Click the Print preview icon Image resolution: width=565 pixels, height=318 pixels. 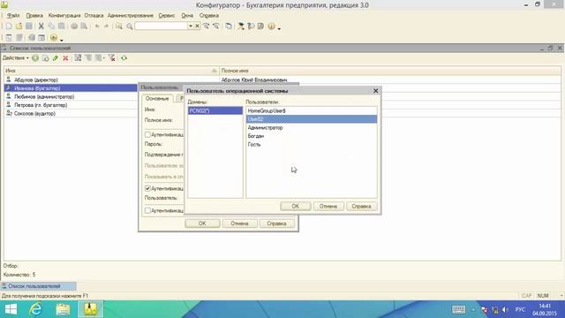84,26
